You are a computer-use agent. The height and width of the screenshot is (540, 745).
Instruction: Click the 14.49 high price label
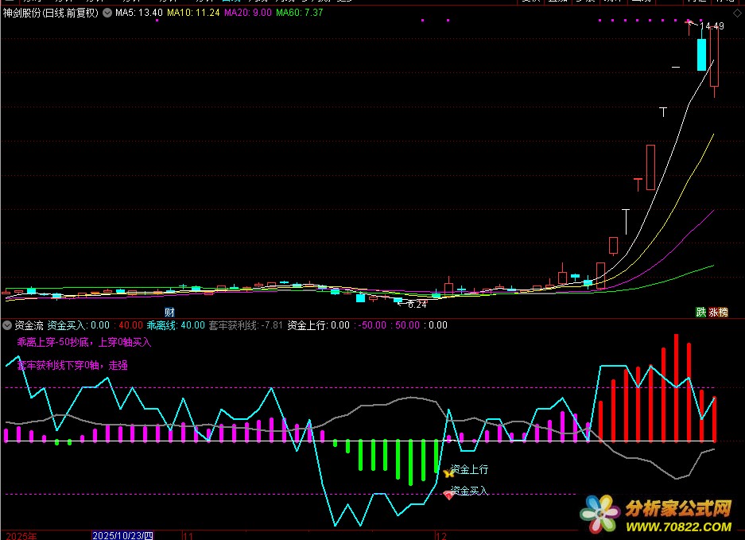[712, 26]
